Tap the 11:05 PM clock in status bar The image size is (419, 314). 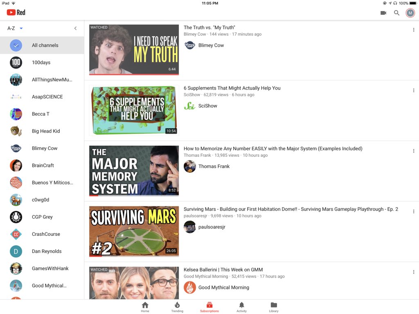coord(210,3)
